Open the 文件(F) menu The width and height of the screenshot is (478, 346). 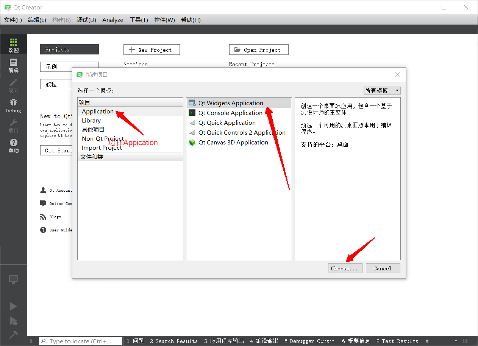point(13,20)
